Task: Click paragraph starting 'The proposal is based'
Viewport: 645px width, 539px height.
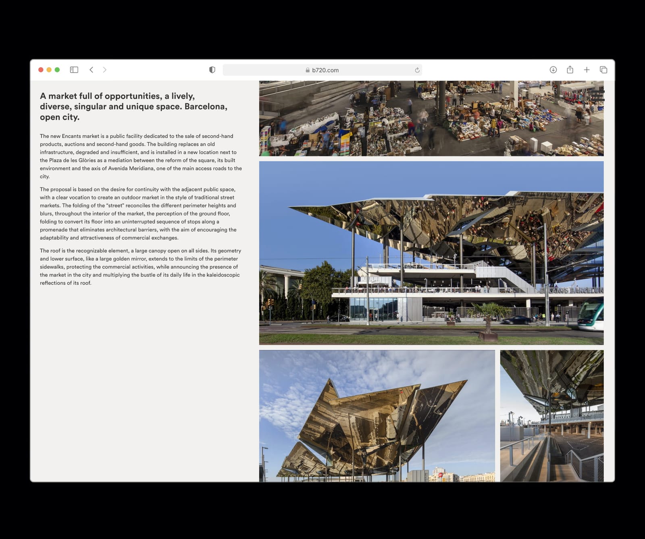Action: pyautogui.click(x=138, y=214)
